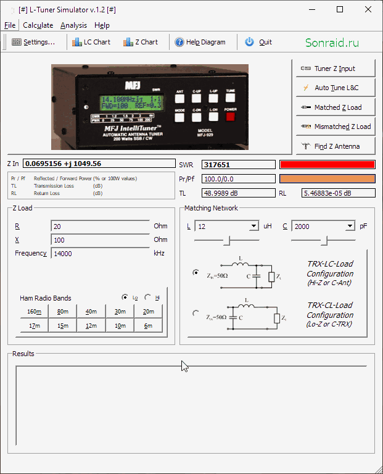The width and height of the screenshot is (383, 474).
Task: Maximize the L-Tuner Simulator window
Action: [x=340, y=9]
